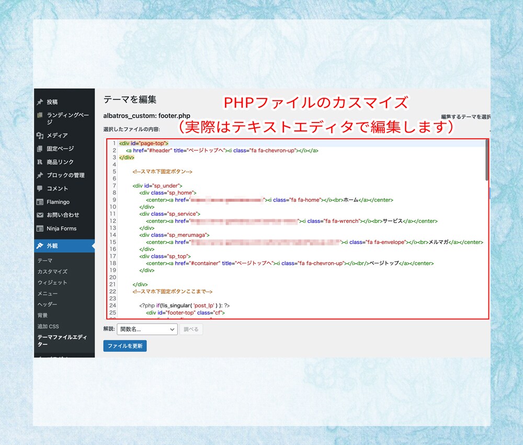Click the albatros_custom: footer.php file heading
Image resolution: width=523 pixels, height=445 pixels.
147,116
